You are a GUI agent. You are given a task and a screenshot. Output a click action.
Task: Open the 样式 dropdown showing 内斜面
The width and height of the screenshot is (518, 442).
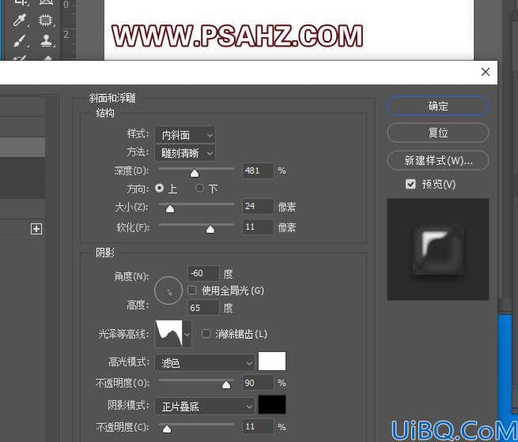point(185,135)
